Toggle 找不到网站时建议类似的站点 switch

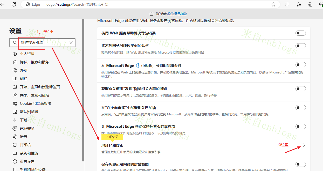click(x=300, y=46)
